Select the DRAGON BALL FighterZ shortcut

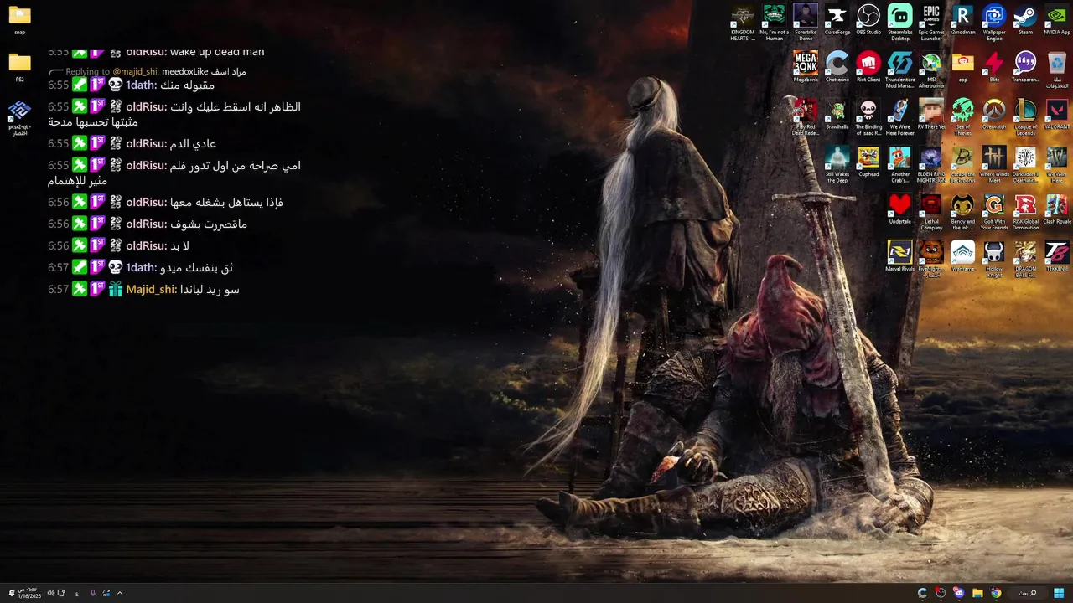click(x=1025, y=257)
